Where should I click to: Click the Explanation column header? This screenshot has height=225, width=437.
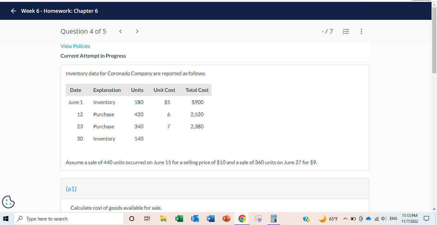click(x=107, y=90)
